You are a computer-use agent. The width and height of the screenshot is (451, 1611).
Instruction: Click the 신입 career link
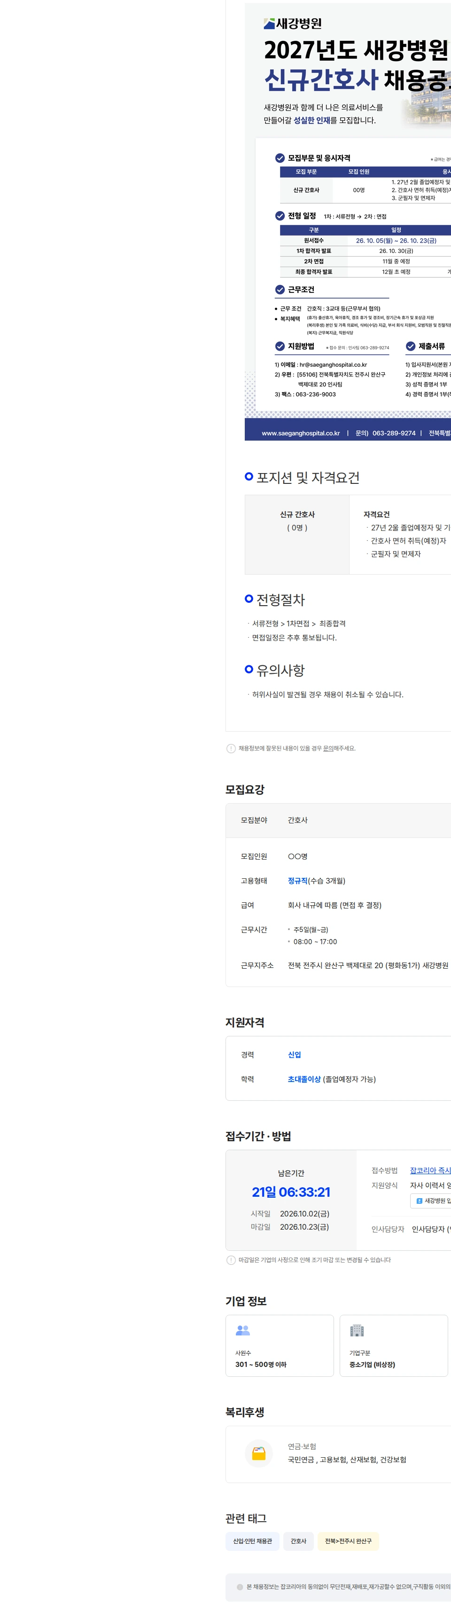(x=294, y=1054)
